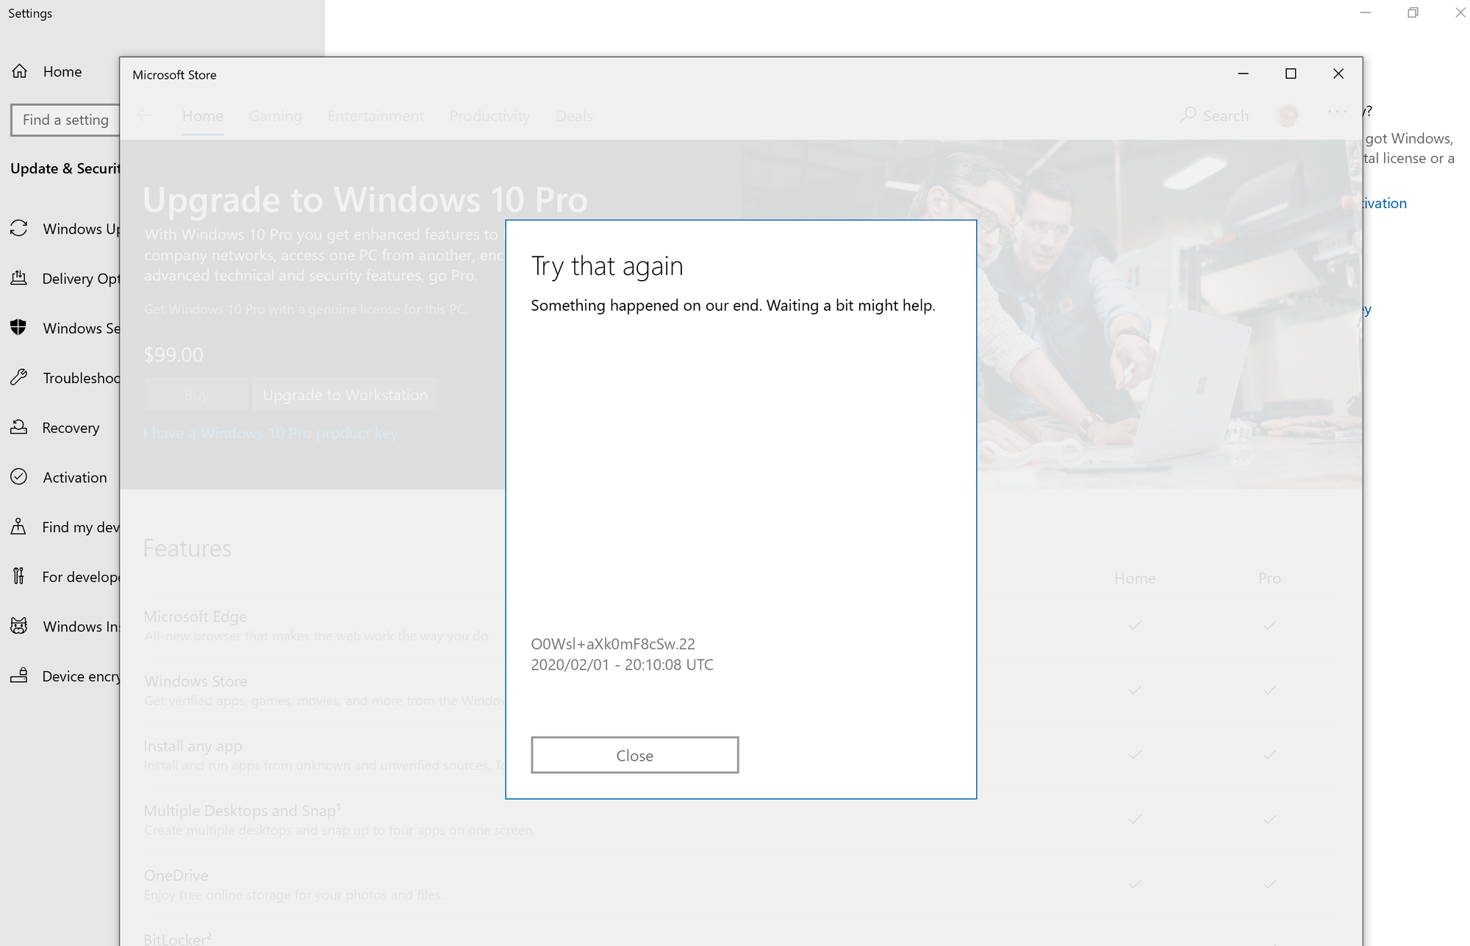Click the Windows Insider cat icon in Settings

tap(19, 626)
